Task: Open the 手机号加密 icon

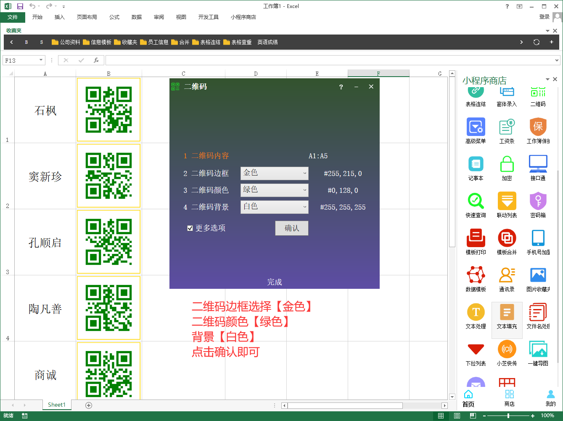Action: (538, 238)
